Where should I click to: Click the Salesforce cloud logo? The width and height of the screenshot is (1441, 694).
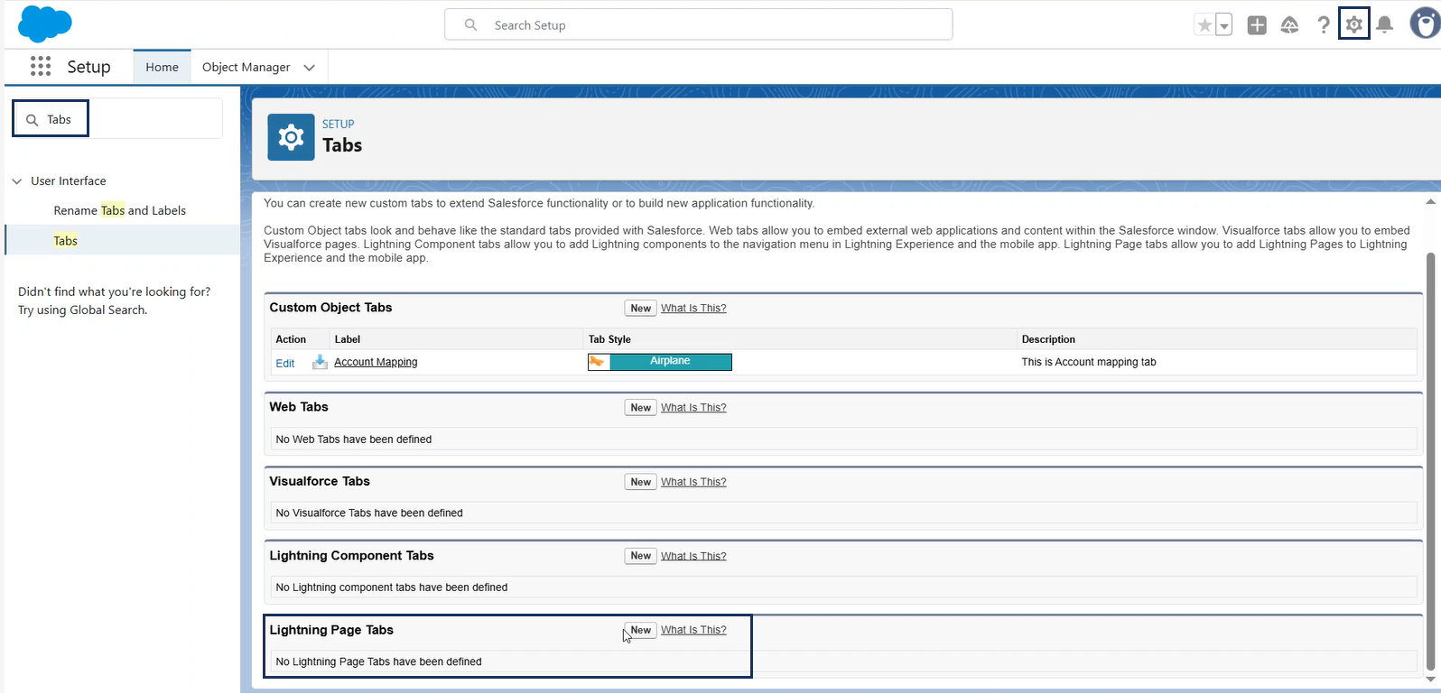[44, 24]
